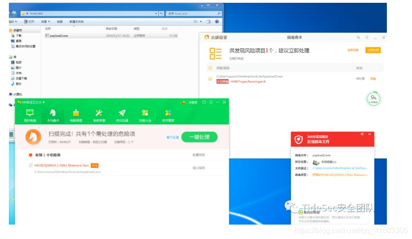Close the 360杀毒 virus popup
The image size is (412, 239).
coord(370,134)
